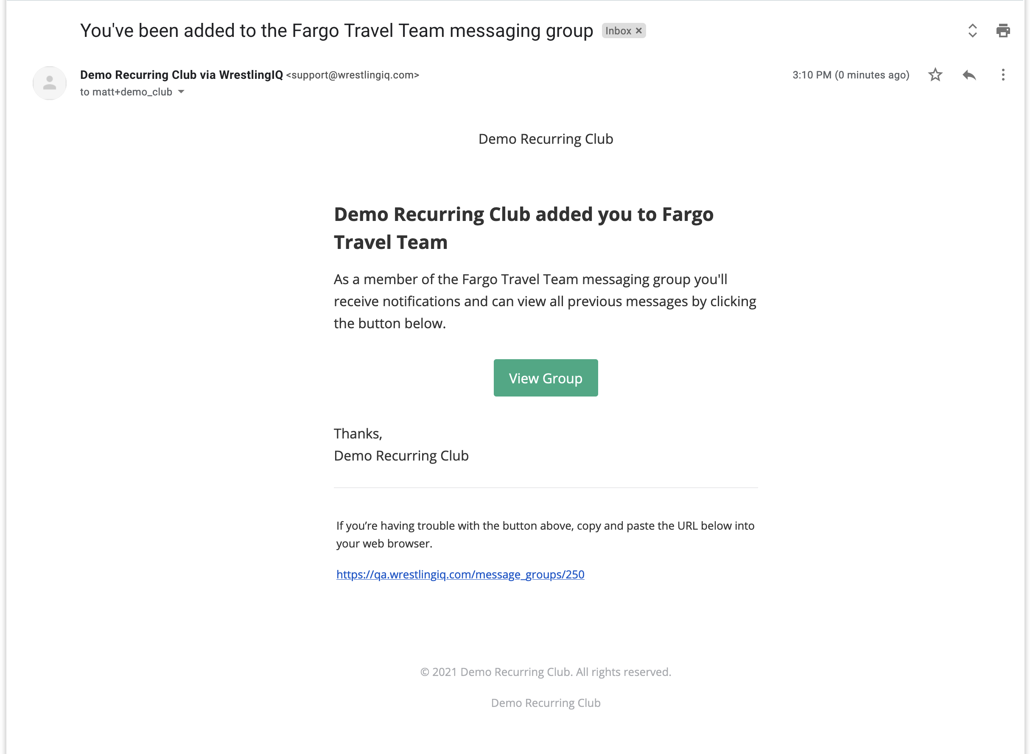Open the message_groups/250 URL link

460,574
